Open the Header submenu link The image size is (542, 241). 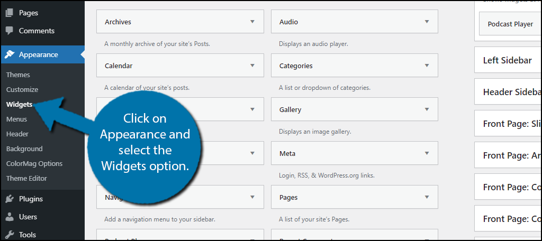(17, 134)
